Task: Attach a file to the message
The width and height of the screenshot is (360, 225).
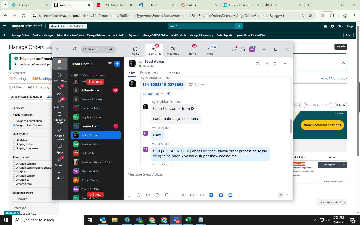Action: click(x=158, y=195)
